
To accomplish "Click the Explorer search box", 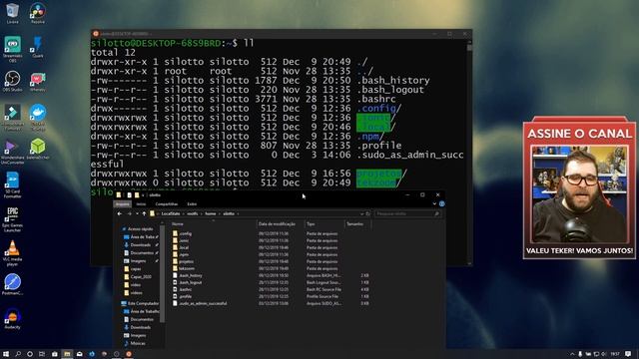I will point(407,213).
